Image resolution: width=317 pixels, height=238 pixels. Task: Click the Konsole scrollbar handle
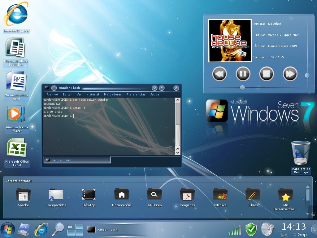(x=178, y=135)
